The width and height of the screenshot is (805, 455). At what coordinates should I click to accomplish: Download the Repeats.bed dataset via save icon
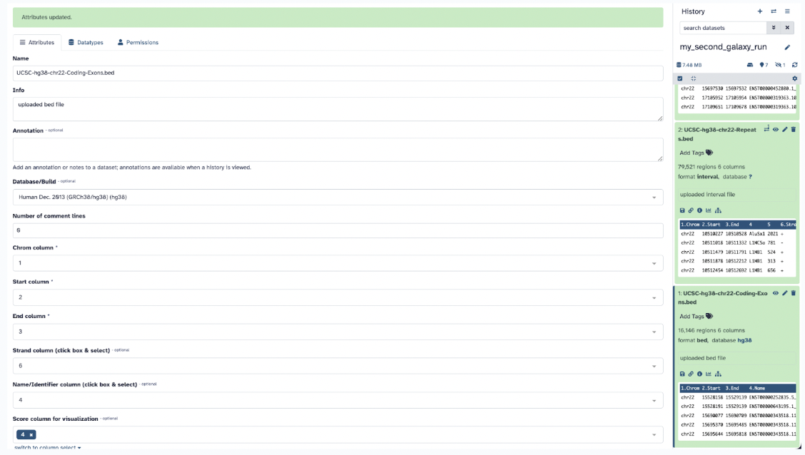click(682, 210)
